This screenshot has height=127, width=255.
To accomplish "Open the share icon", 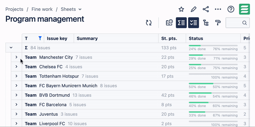I will tap(206, 9).
